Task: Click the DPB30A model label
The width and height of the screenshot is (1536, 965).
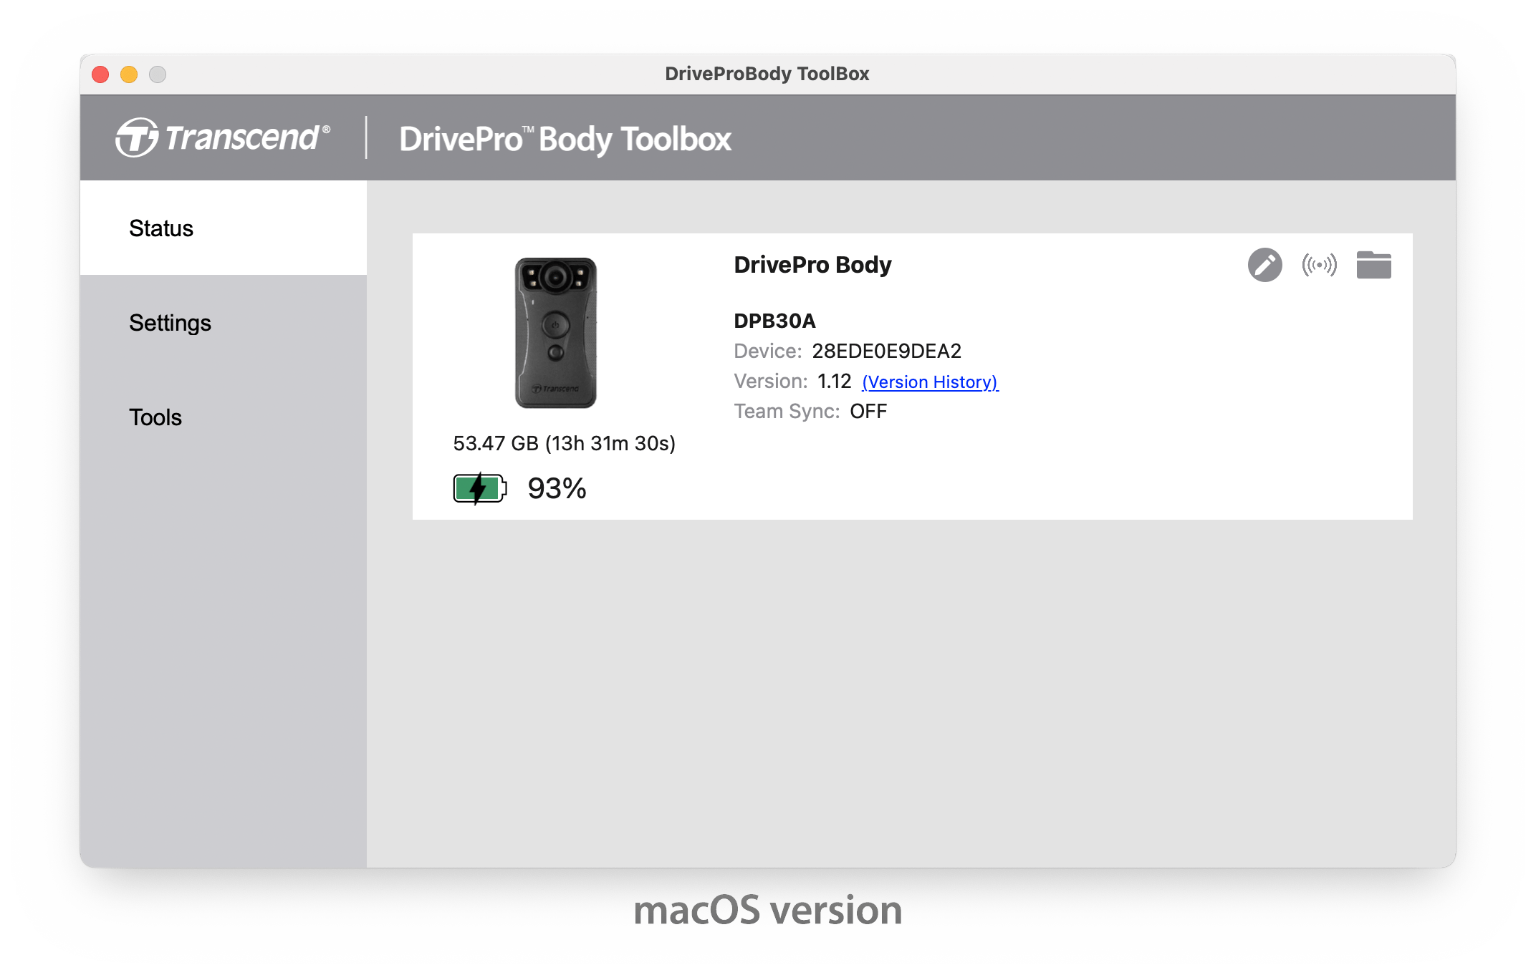Action: 774,321
